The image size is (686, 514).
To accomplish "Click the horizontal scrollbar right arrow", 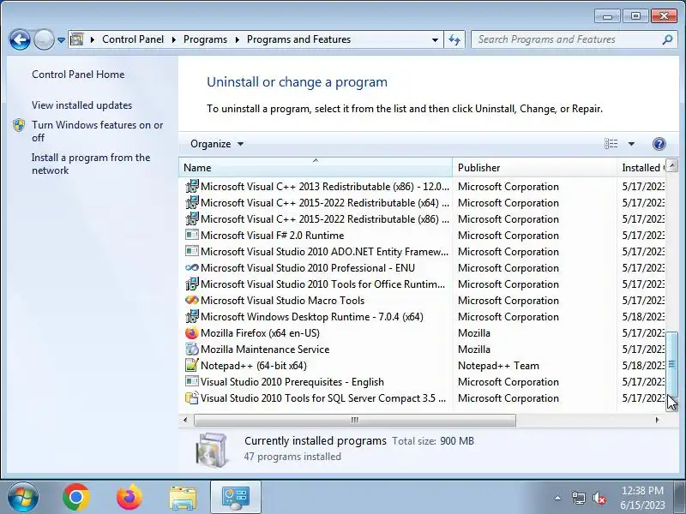I will [657, 420].
